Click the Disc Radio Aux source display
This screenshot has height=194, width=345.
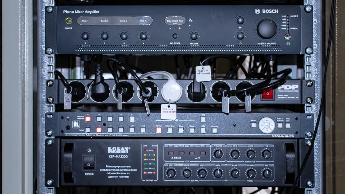[175, 21]
